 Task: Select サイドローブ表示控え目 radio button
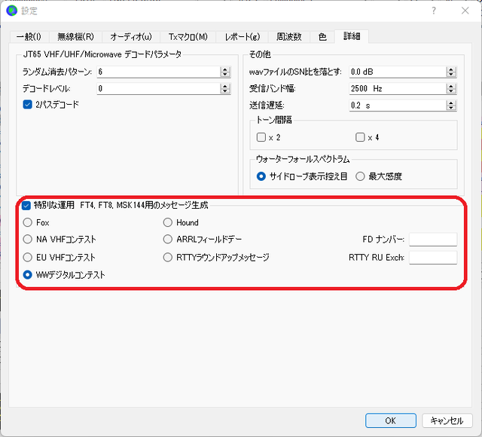302,176
